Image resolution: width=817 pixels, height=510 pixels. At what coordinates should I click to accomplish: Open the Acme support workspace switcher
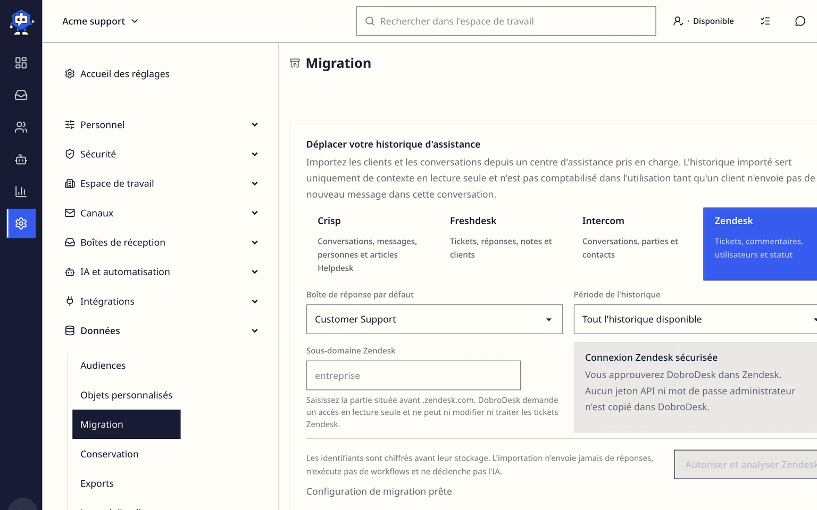coord(100,21)
